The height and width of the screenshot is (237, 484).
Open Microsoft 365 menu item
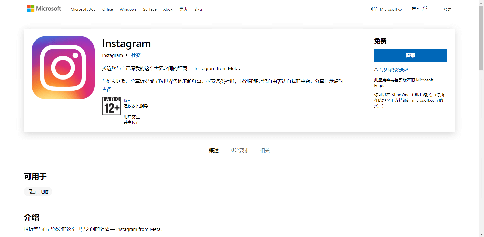pyautogui.click(x=83, y=9)
